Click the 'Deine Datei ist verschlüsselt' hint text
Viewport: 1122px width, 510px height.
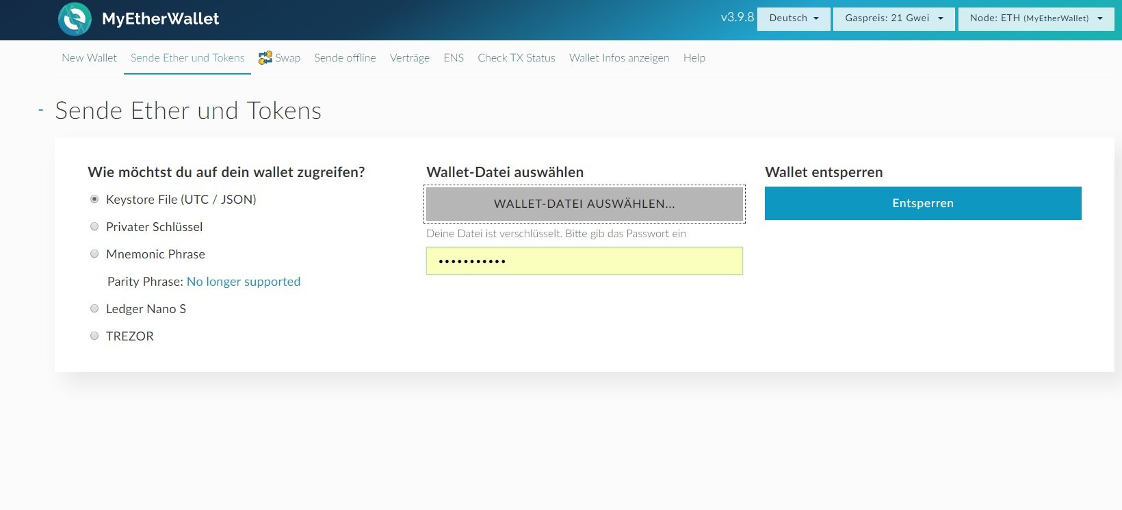[x=556, y=234]
